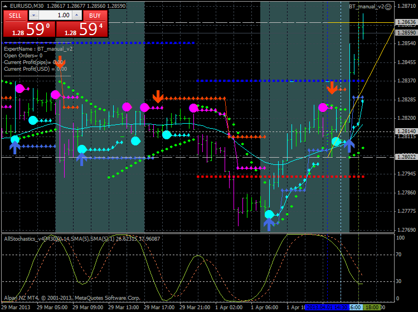Click the 1.28140 price level label

point(406,131)
